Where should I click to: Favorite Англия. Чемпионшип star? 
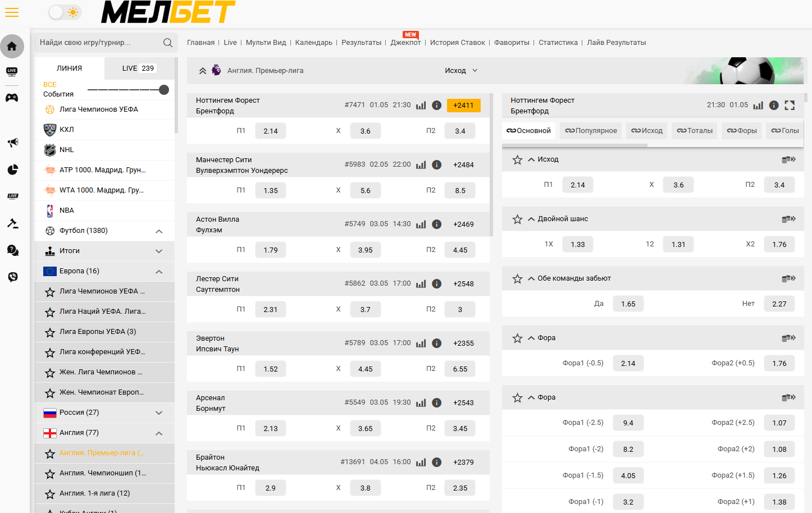(x=50, y=474)
